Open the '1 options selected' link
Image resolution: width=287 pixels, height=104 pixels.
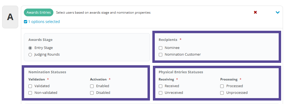click(x=44, y=22)
